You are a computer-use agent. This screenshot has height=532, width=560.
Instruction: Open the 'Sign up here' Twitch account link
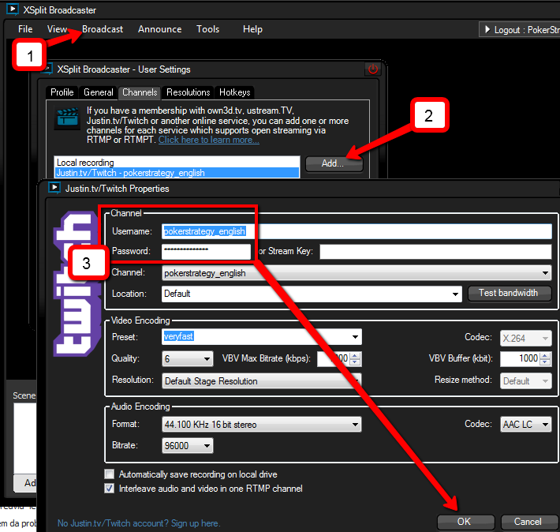coord(196,523)
